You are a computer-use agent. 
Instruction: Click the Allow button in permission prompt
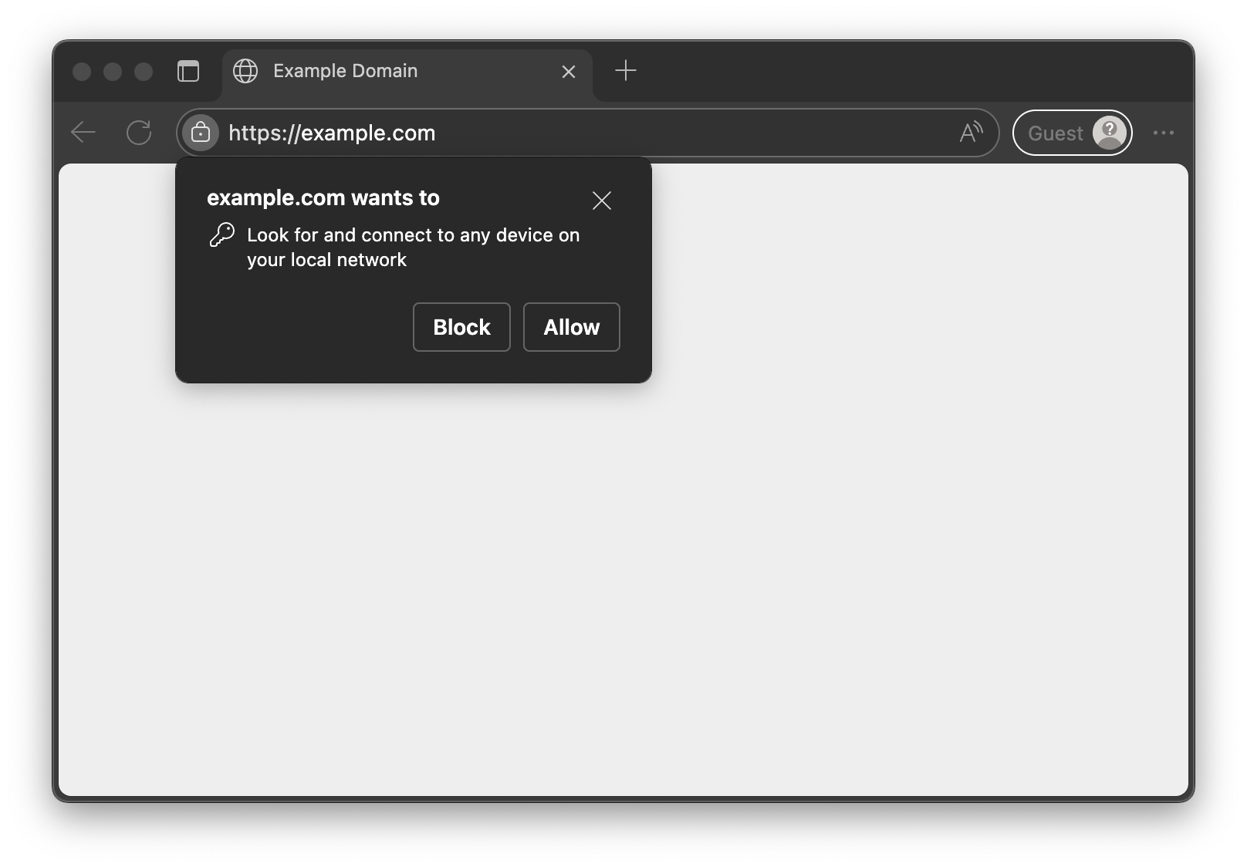click(571, 327)
